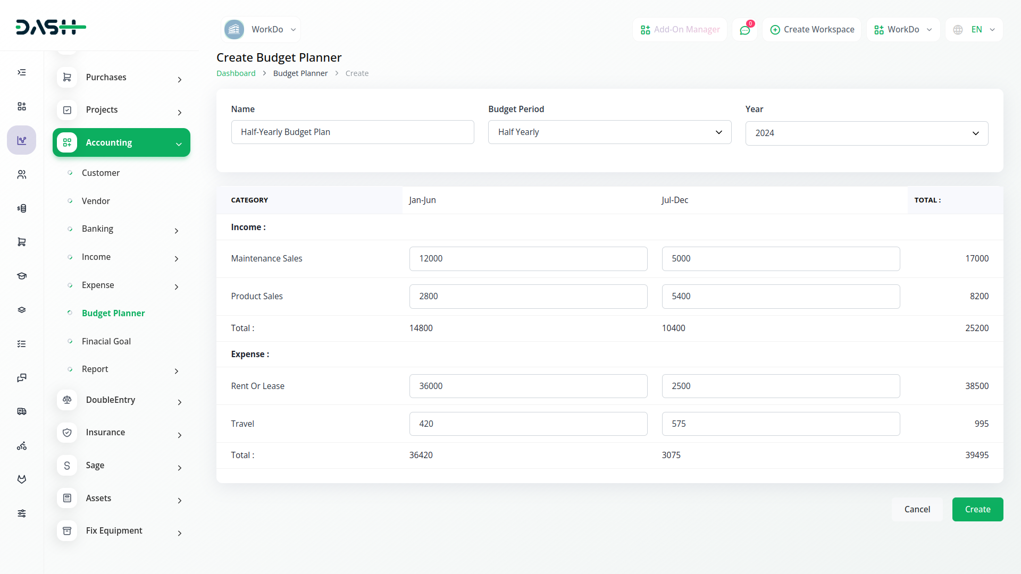
Task: Open the dashboard grid icon in rail
Action: pyautogui.click(x=22, y=106)
